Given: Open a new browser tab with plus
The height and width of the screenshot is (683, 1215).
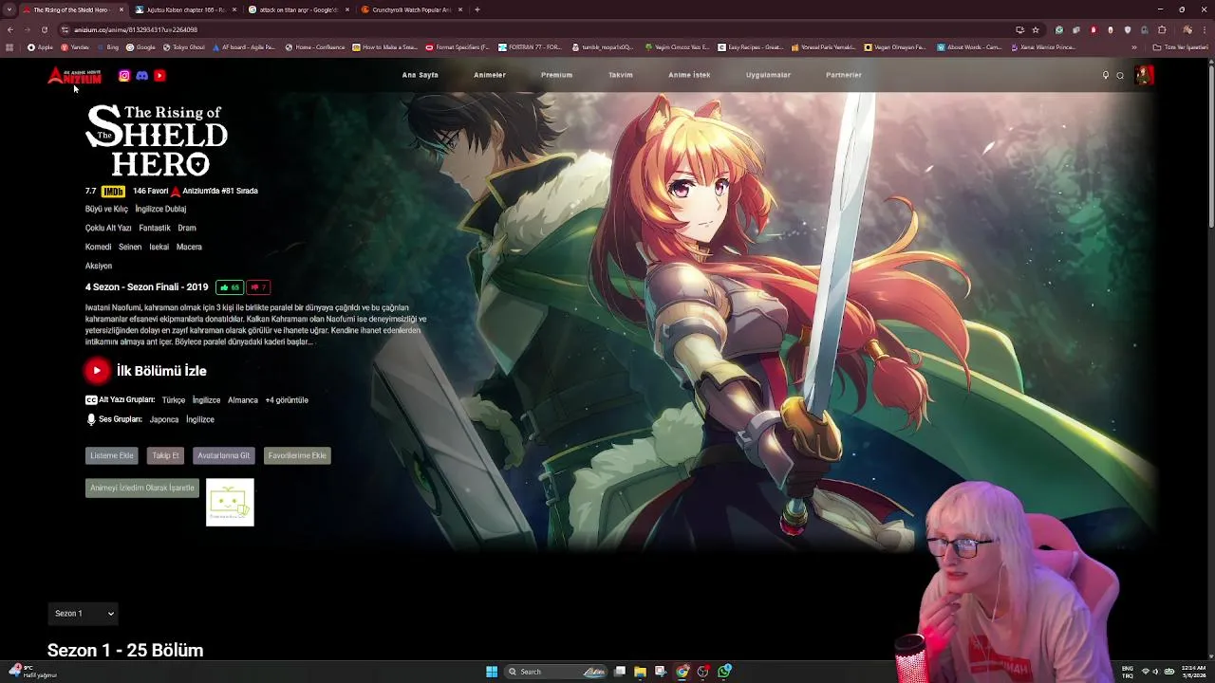Looking at the screenshot, I should 477,9.
